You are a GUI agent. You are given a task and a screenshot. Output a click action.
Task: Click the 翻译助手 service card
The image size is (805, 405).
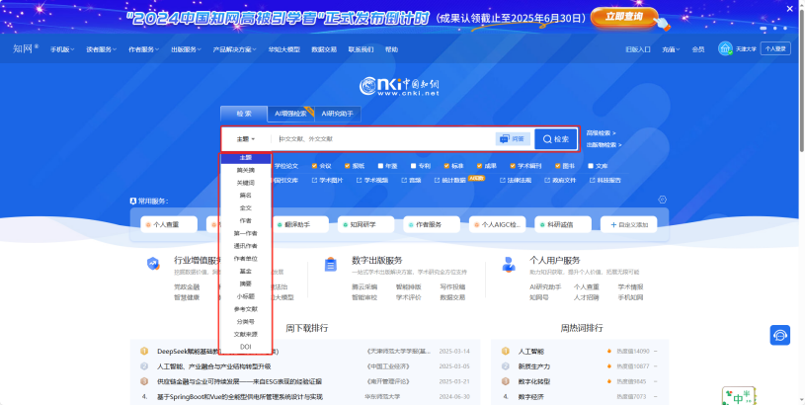[300, 224]
